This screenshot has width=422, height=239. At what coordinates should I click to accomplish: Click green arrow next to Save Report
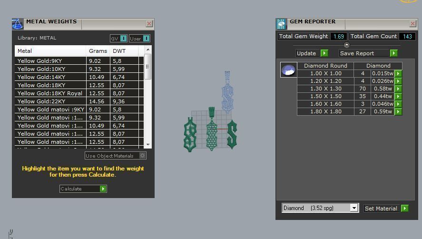click(394, 53)
